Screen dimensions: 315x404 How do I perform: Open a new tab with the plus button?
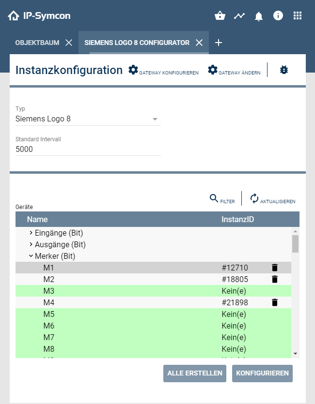(x=219, y=43)
